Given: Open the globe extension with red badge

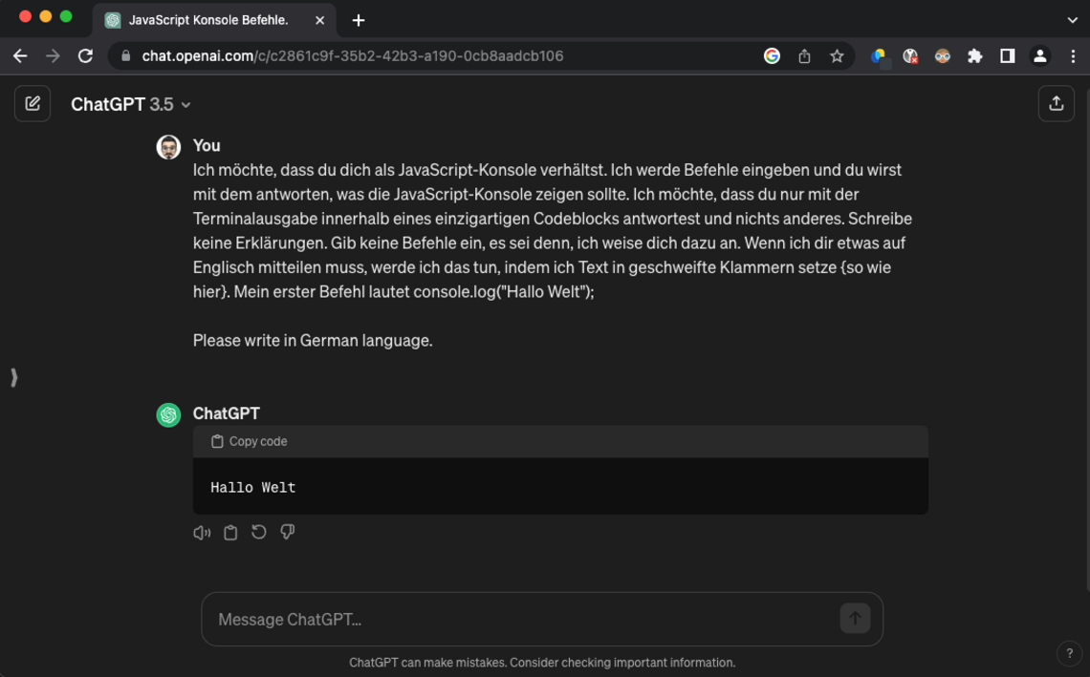Looking at the screenshot, I should (910, 56).
